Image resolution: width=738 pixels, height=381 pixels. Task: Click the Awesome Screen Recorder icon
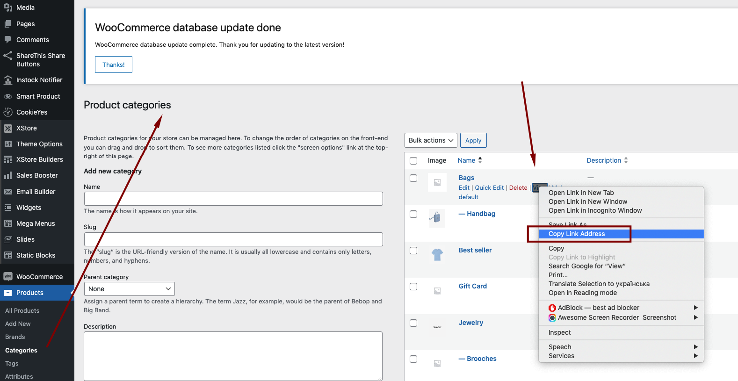(x=552, y=317)
